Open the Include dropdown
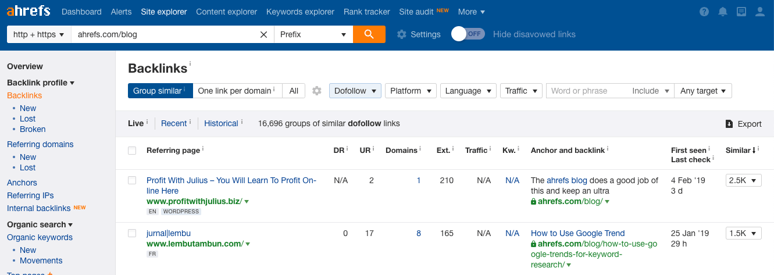Viewport: 774px width, 275px height. [650, 91]
